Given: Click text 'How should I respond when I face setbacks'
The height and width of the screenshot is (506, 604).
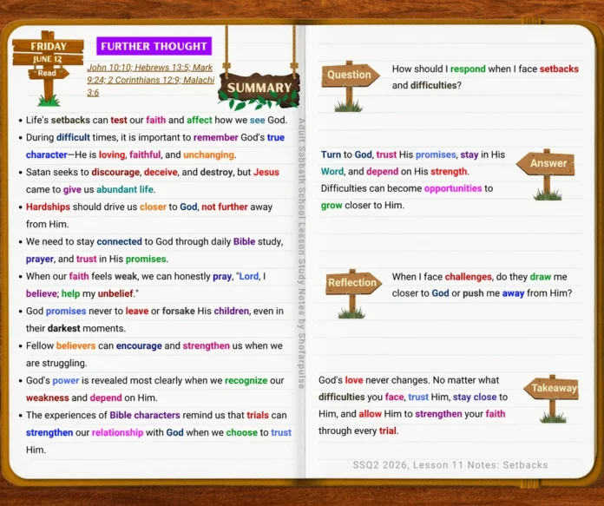Looking at the screenshot, I should [x=485, y=69].
